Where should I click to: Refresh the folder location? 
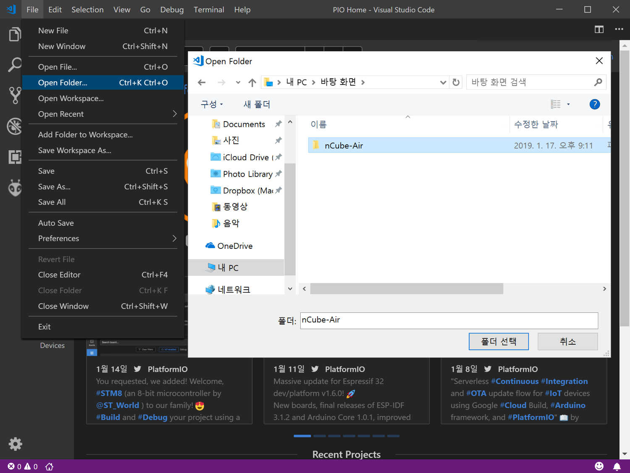(456, 82)
